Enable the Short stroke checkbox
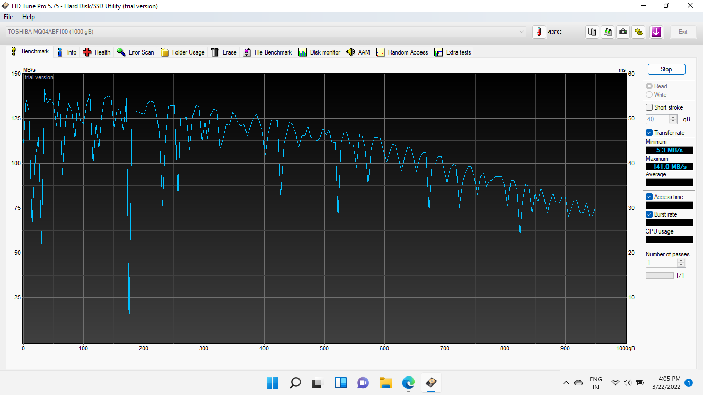 [x=649, y=107]
